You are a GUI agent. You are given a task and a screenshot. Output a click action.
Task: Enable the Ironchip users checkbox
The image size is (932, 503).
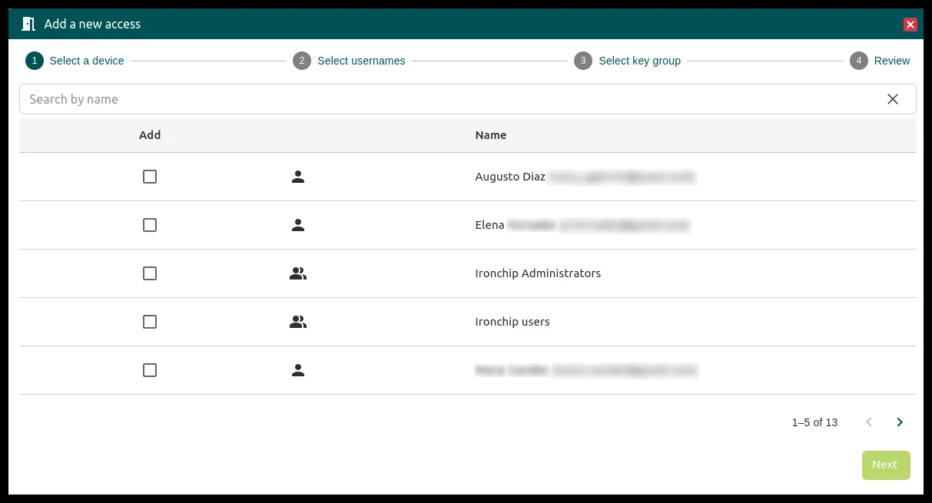(x=150, y=322)
